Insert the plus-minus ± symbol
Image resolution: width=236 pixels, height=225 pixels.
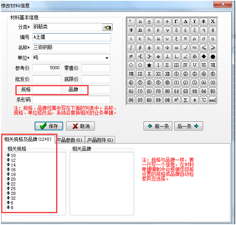[x=149, y=21]
